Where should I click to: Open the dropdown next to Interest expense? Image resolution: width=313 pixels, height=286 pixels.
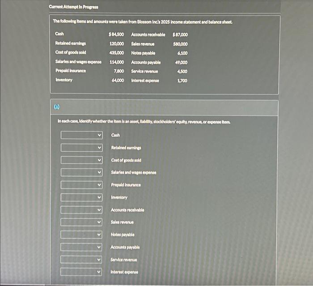(81, 272)
